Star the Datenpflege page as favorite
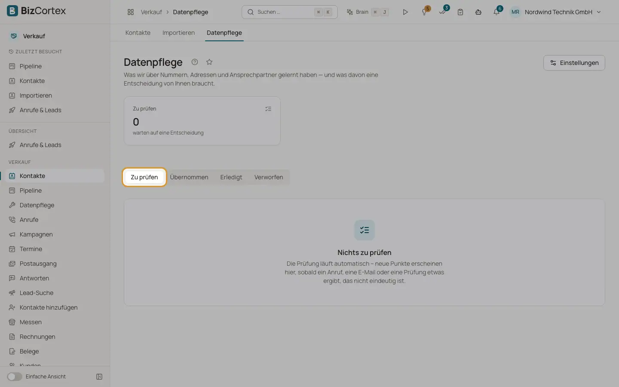This screenshot has height=387, width=619. [209, 62]
